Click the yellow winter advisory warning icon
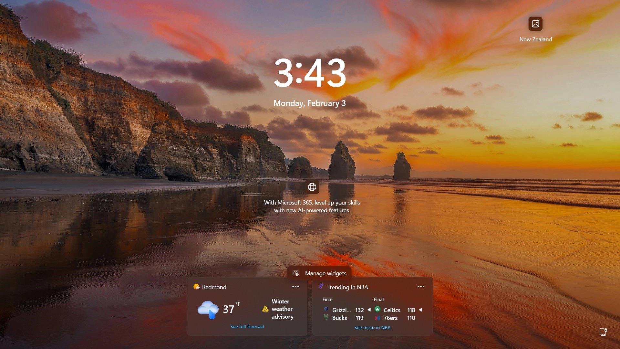This screenshot has width=620, height=349. coord(265,309)
